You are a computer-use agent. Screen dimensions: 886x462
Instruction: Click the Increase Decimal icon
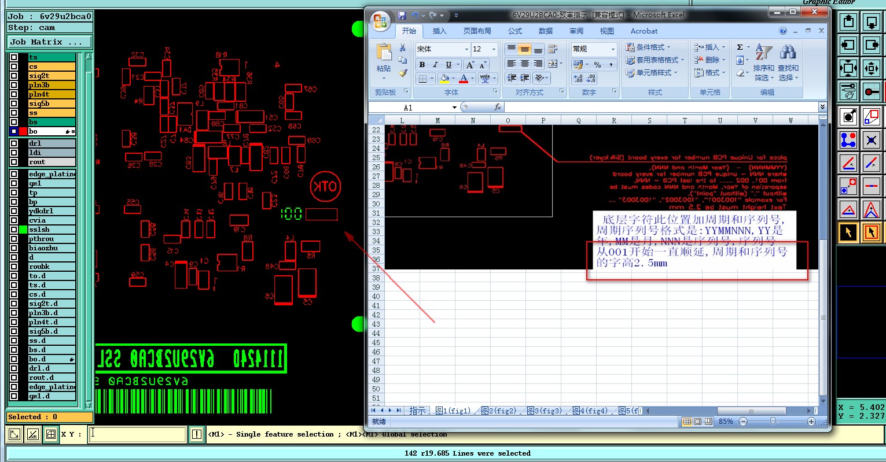tap(578, 79)
